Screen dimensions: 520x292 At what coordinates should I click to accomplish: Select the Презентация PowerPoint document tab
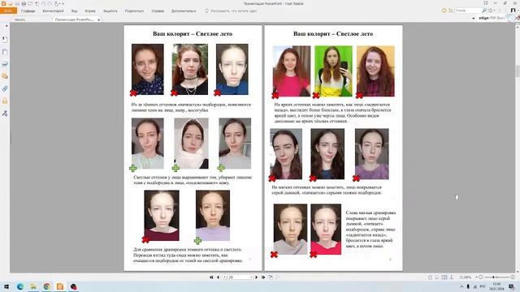coord(74,19)
